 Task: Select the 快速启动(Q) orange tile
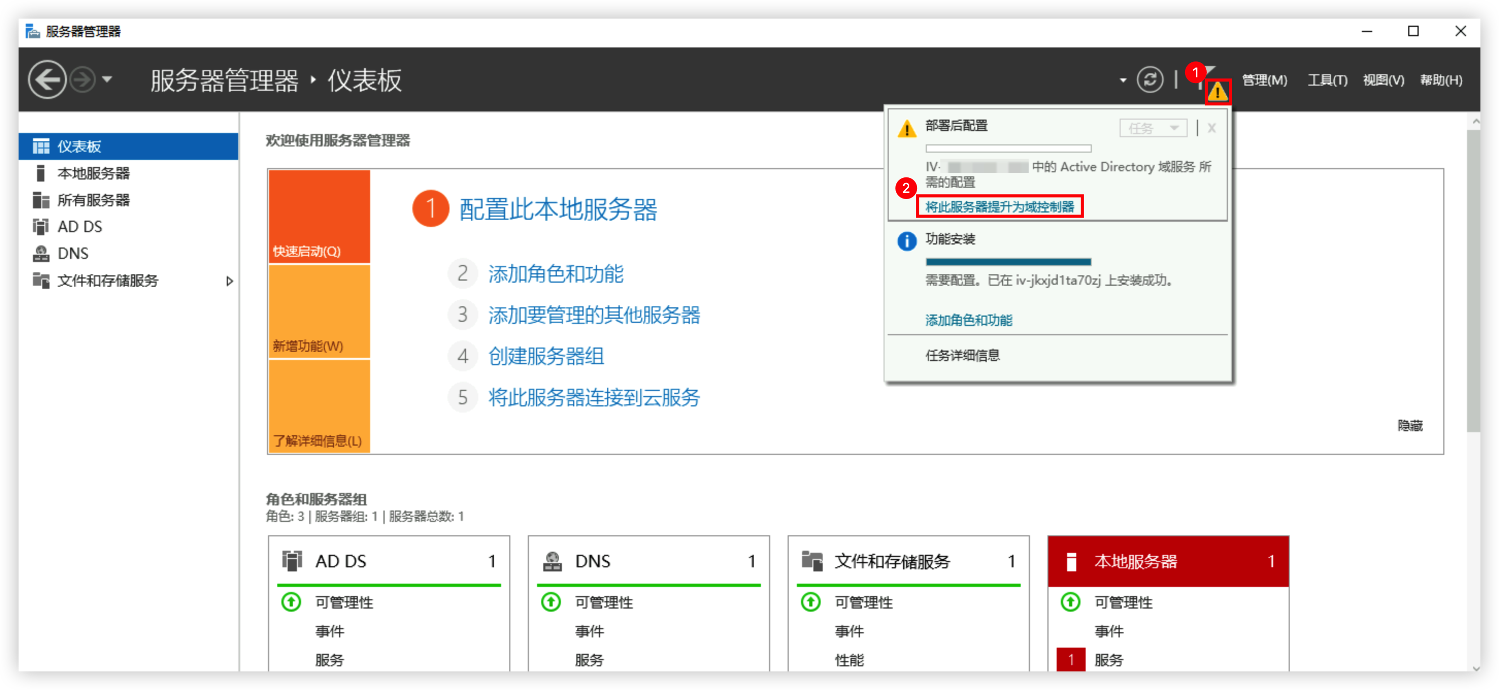point(319,216)
